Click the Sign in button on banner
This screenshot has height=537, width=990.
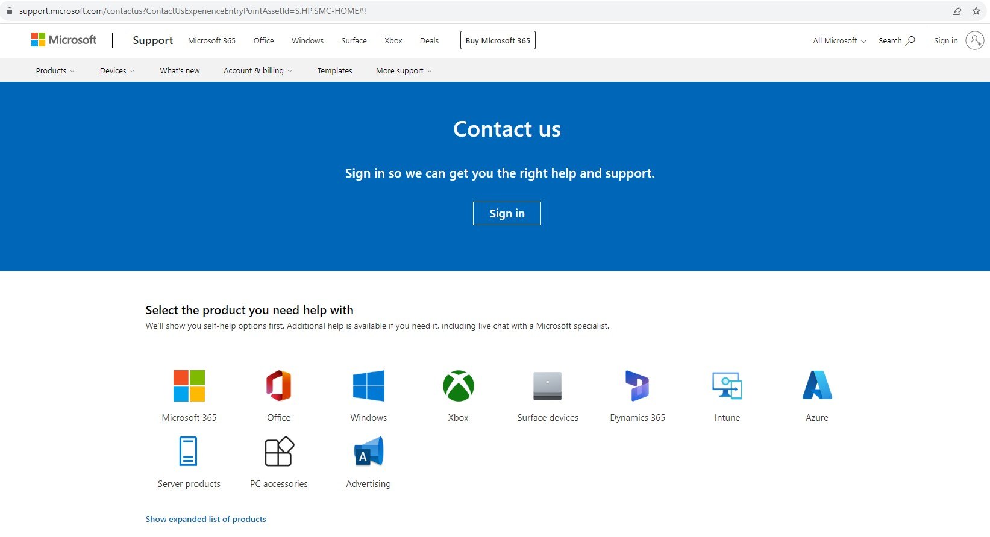pyautogui.click(x=507, y=213)
